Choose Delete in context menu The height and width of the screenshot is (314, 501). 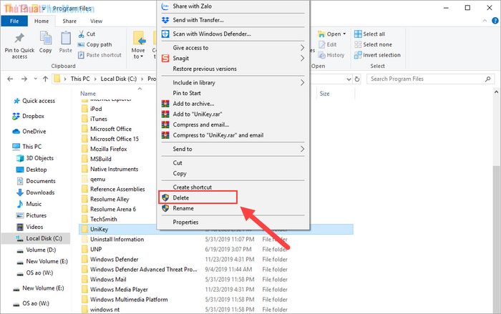[233, 197]
